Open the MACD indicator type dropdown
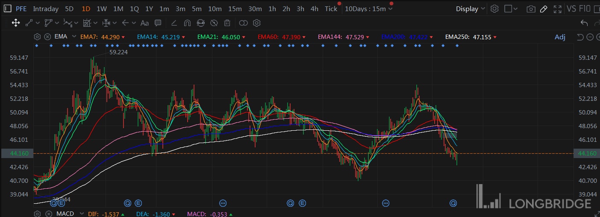 (x=81, y=214)
